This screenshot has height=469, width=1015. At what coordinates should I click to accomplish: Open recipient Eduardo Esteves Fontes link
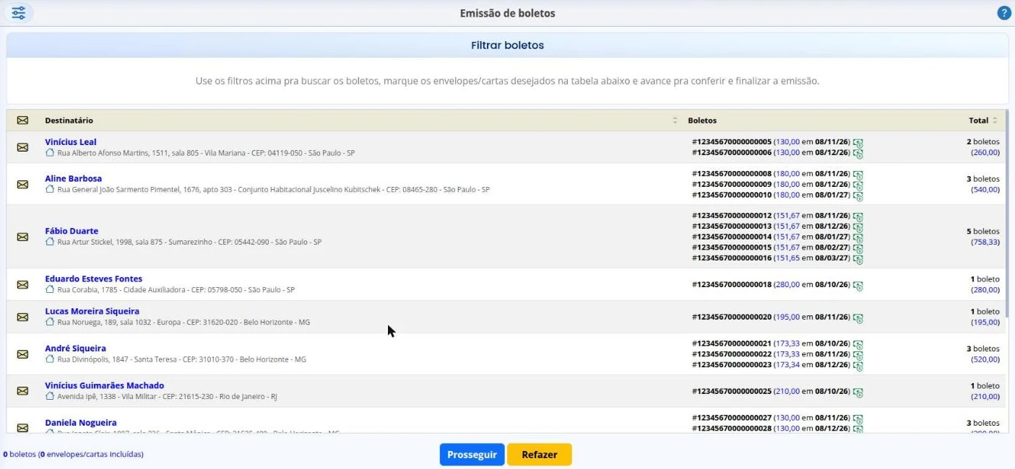(x=93, y=279)
